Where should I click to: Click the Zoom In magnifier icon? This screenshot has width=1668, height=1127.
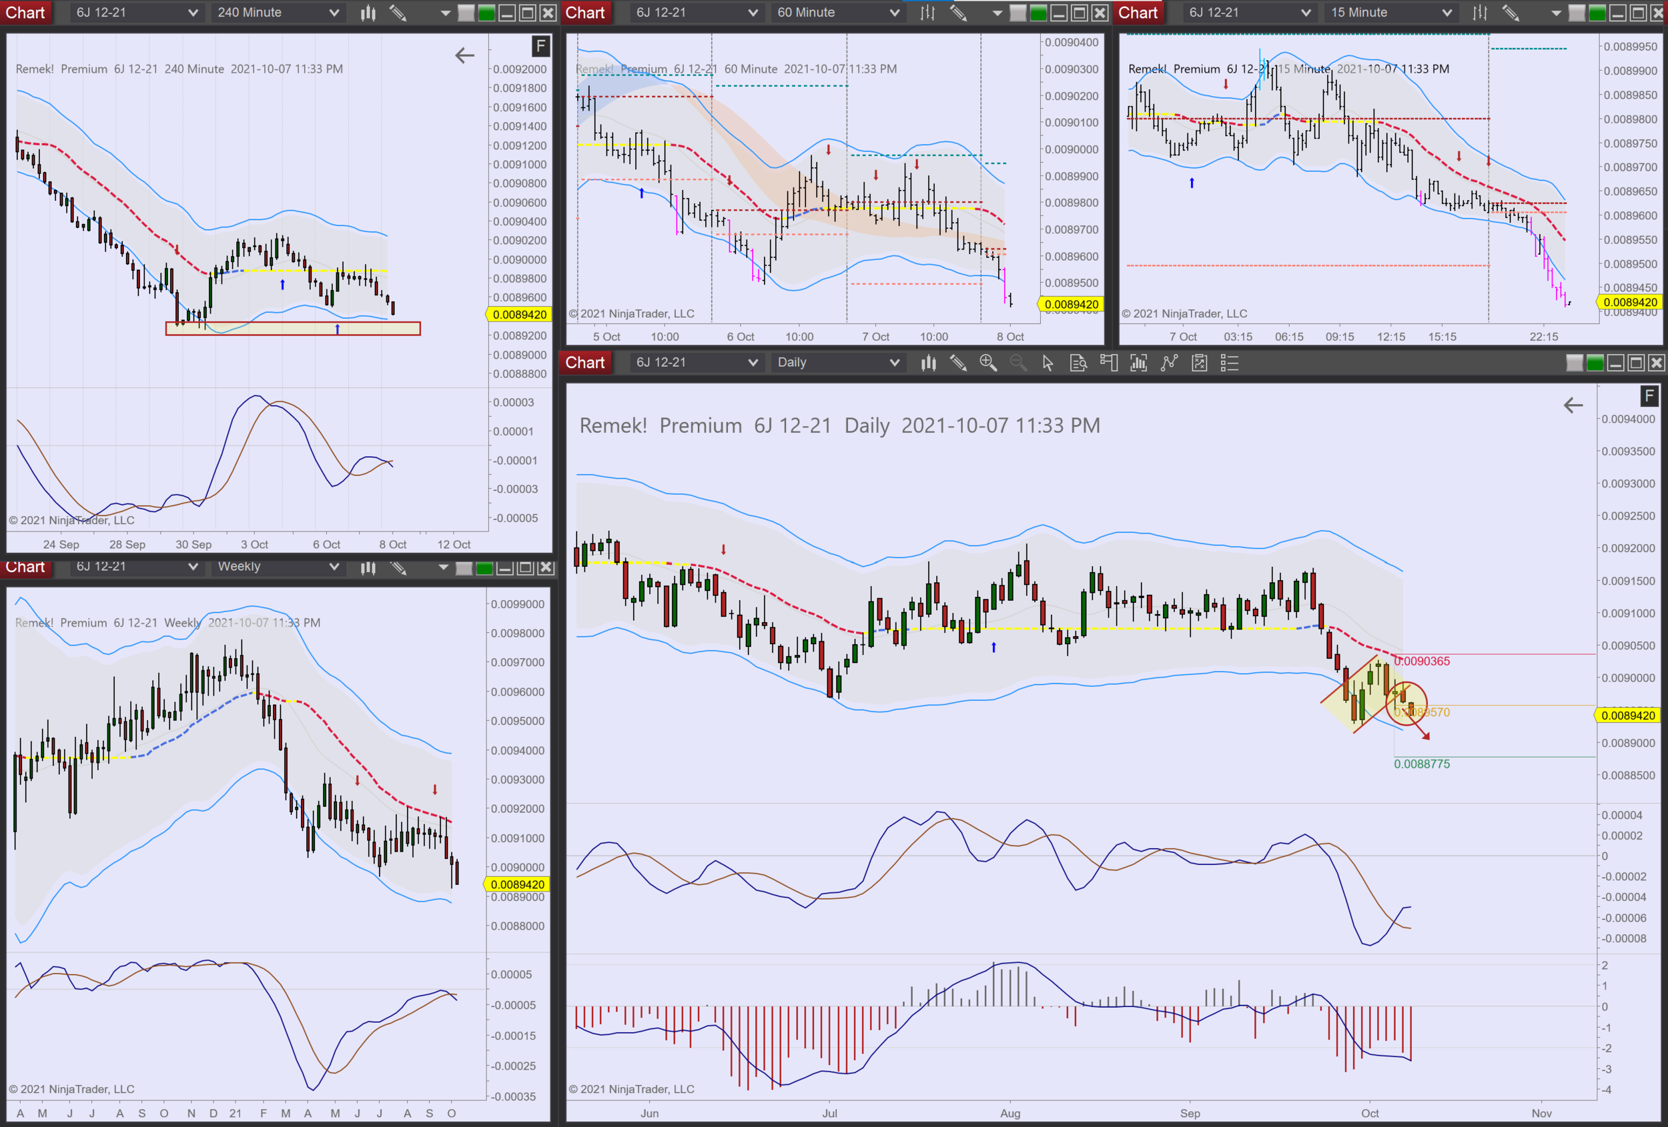987,363
